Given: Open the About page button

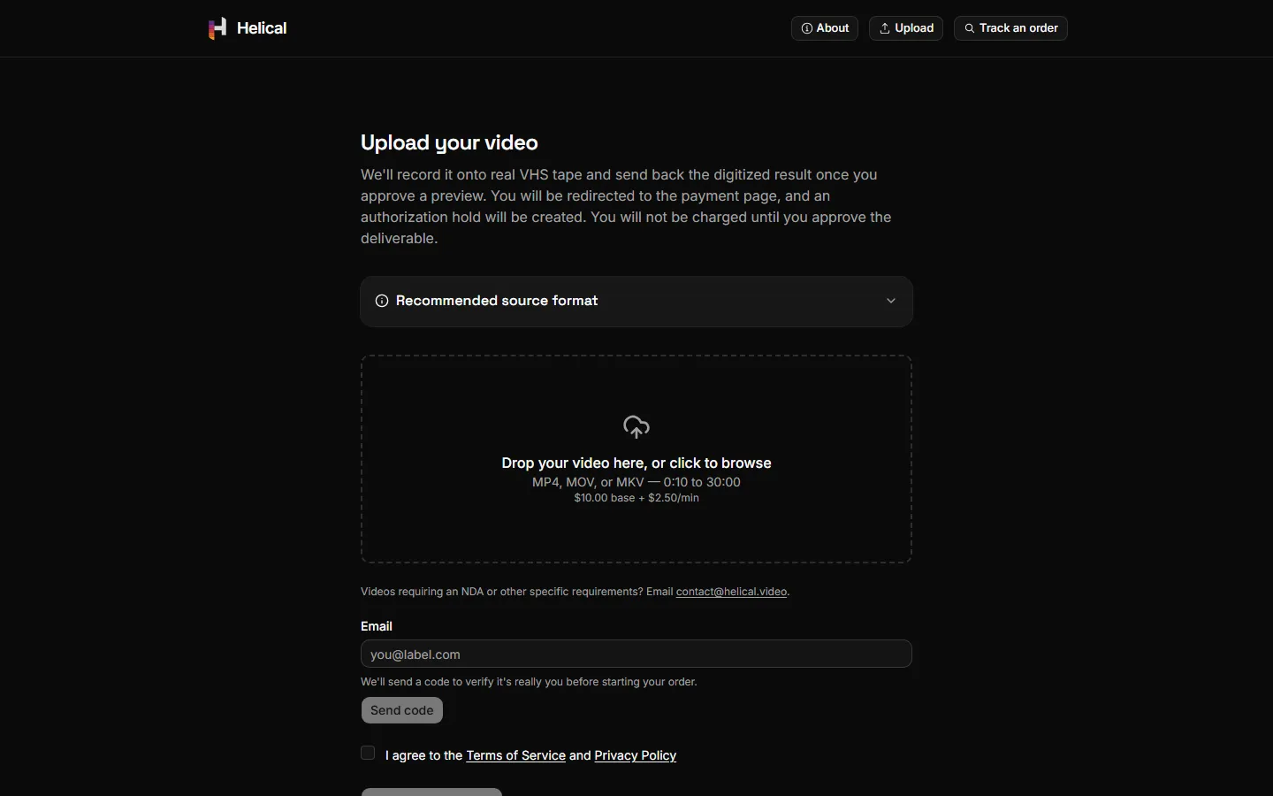Looking at the screenshot, I should pyautogui.click(x=825, y=28).
